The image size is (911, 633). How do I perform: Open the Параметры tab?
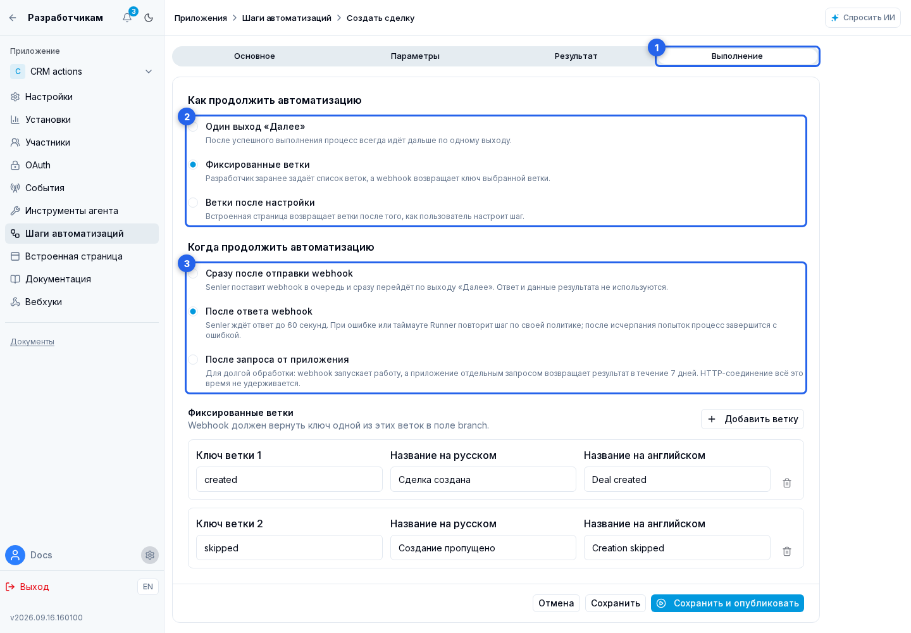click(415, 56)
